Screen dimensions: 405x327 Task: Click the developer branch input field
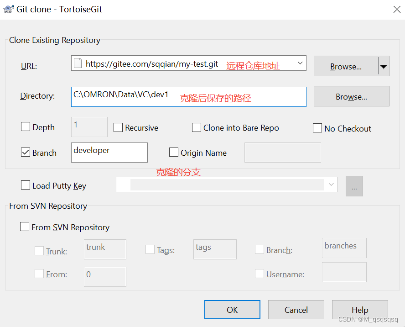(x=109, y=153)
